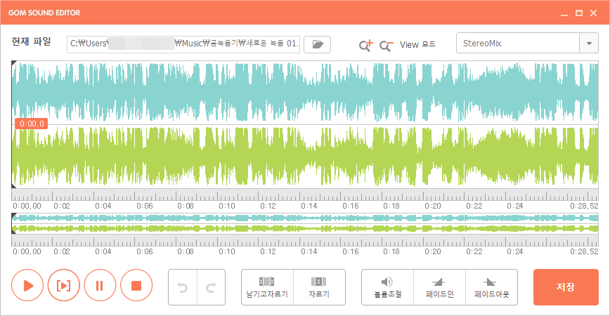This screenshot has height=316, width=610.
Task: Open the StereoMix view mode dropdown
Action: (589, 43)
